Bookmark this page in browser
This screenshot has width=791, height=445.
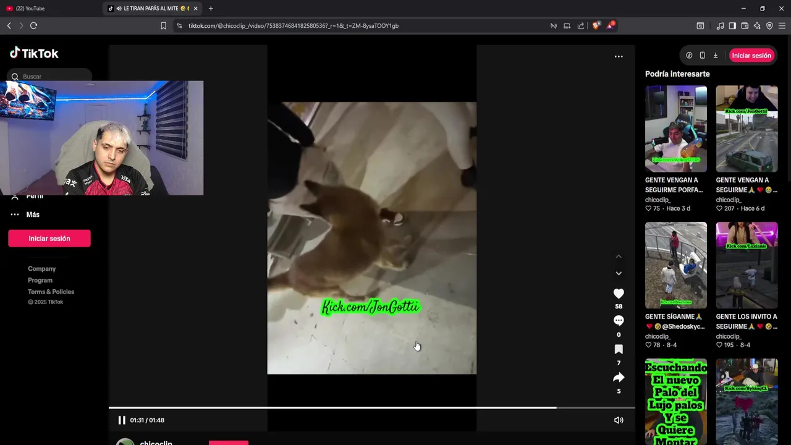(163, 26)
